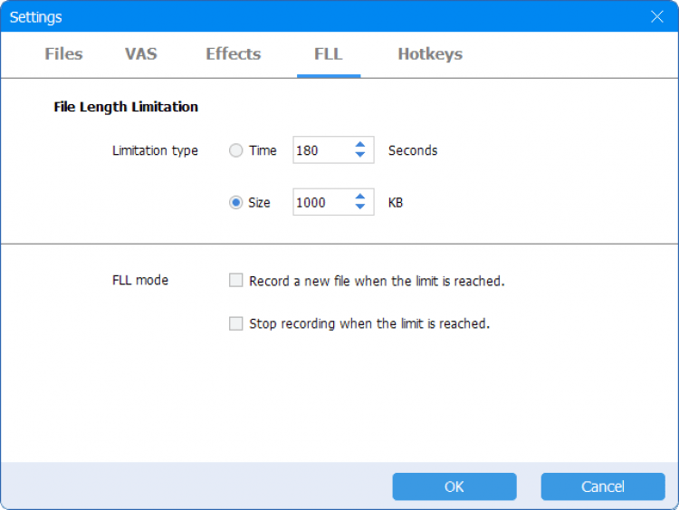This screenshot has width=679, height=510.
Task: Close the Settings dialog window
Action: tap(657, 16)
